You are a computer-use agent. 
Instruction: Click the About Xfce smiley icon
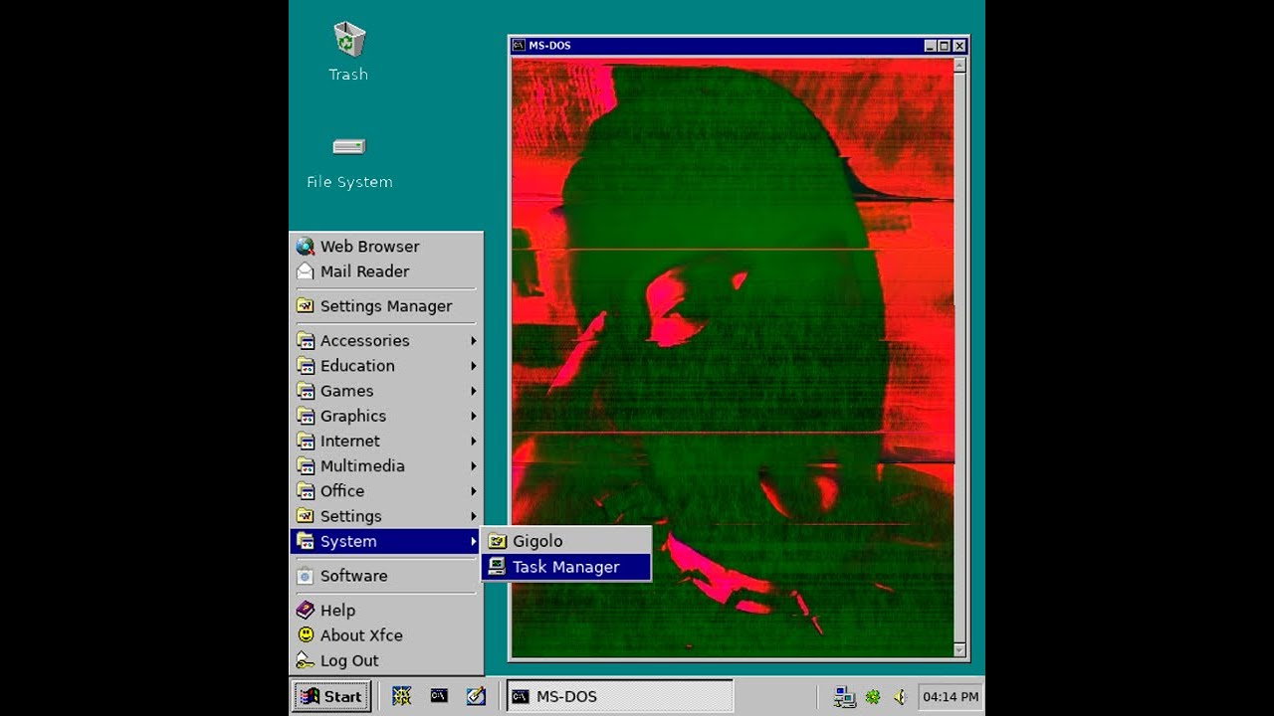click(306, 634)
